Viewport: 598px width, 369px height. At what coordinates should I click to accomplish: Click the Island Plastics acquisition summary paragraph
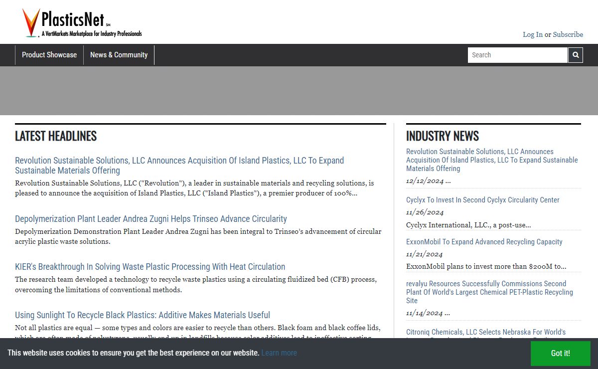coord(194,188)
